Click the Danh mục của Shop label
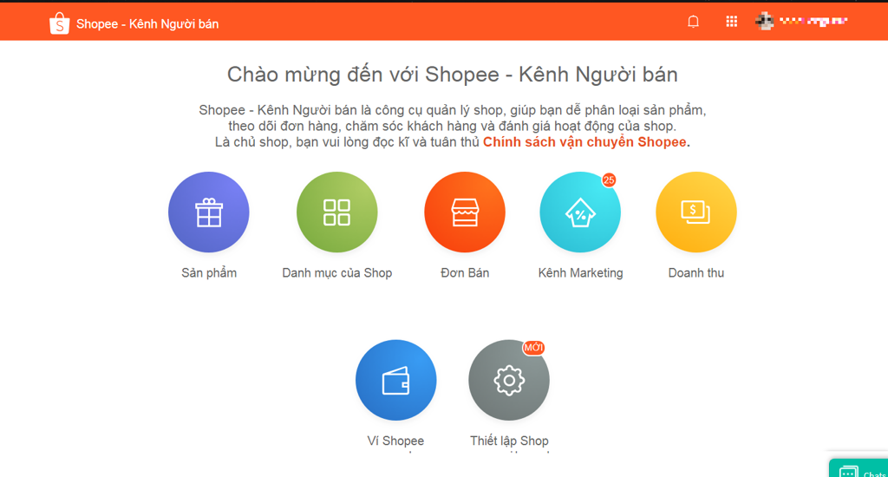 click(337, 273)
